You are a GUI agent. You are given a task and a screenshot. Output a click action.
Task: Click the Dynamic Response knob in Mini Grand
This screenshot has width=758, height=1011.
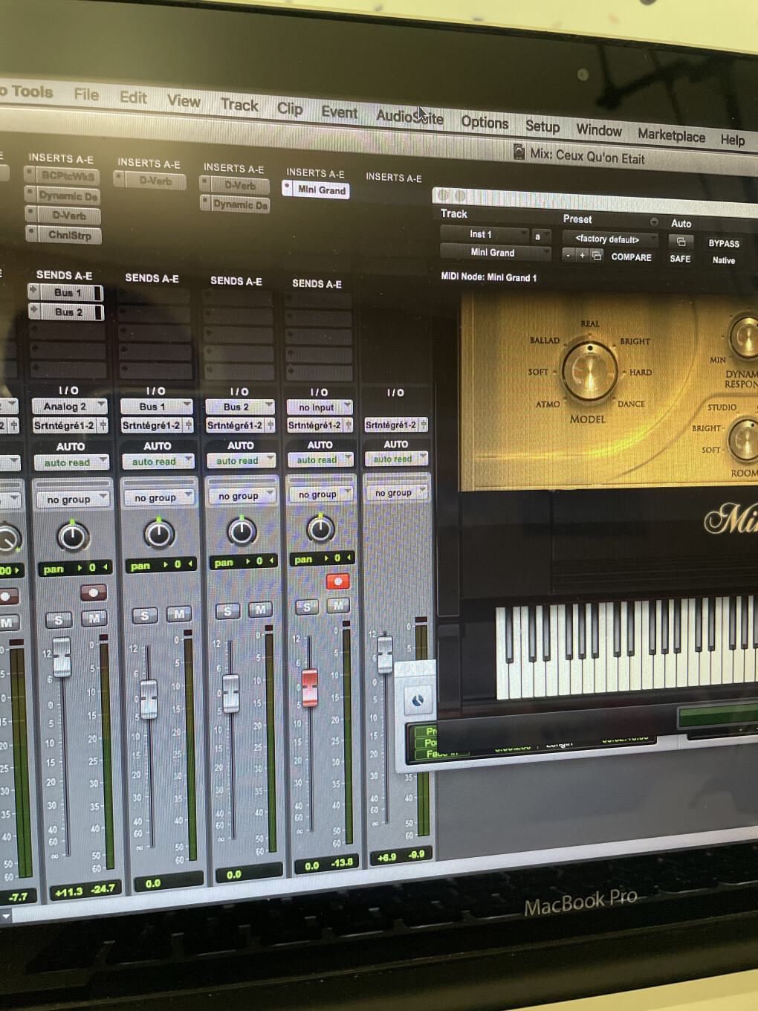[744, 336]
